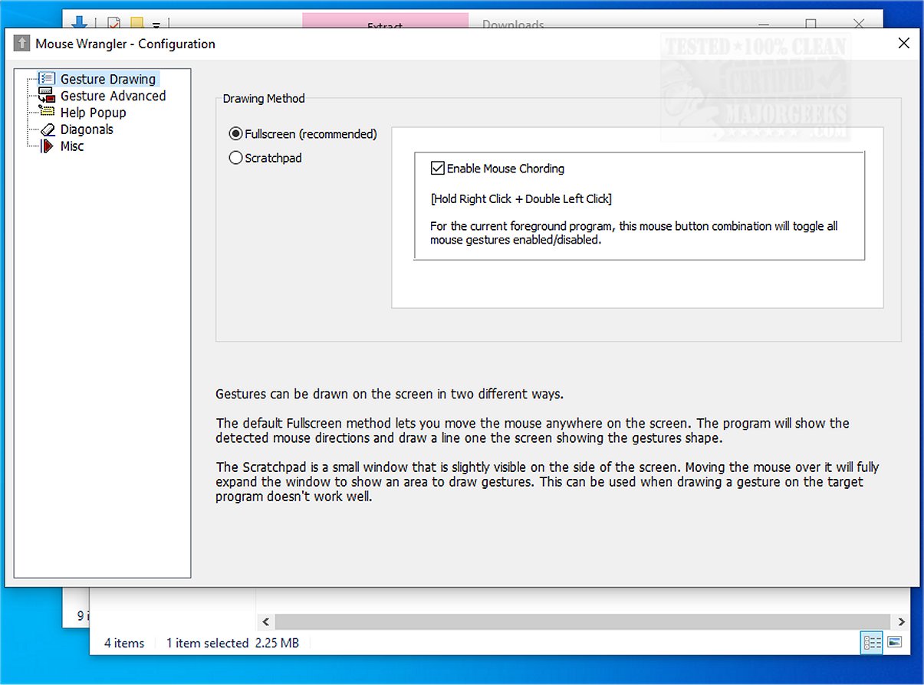924x685 pixels.
Task: Click the '[Hold Right Click + Double Left Click]' text
Action: coord(521,199)
